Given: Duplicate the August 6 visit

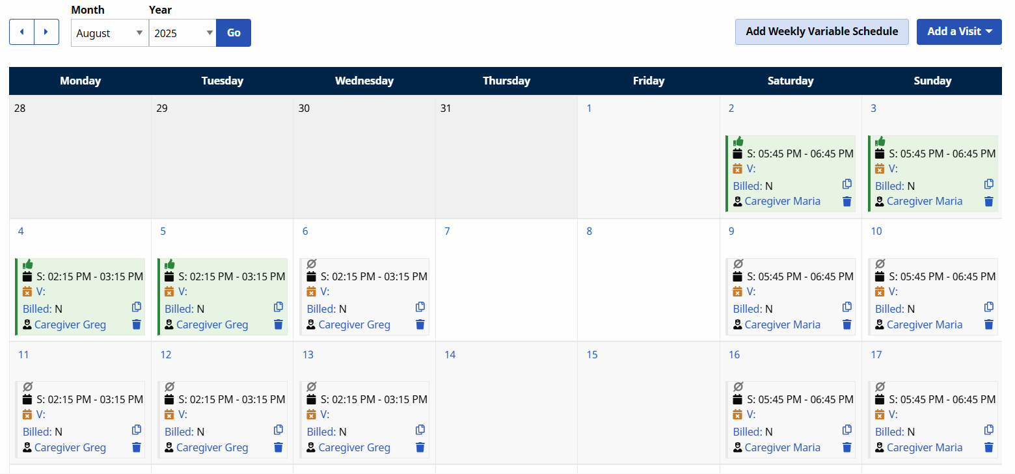Looking at the screenshot, I should click(x=420, y=307).
